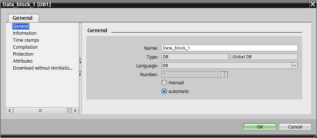Screen dimensions: 317x138
Task: Click the horizontal scrollbar thumb in navigation
Action: (x=40, y=111)
